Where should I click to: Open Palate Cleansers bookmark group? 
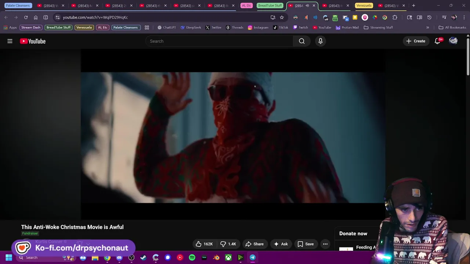[x=125, y=27]
